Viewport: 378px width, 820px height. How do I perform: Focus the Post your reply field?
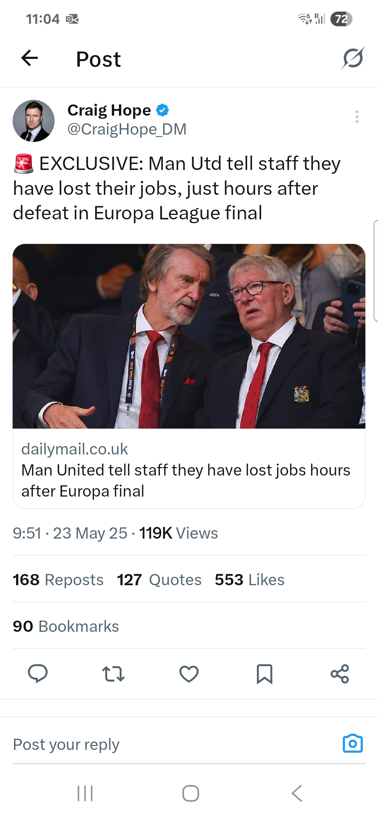pyautogui.click(x=175, y=744)
